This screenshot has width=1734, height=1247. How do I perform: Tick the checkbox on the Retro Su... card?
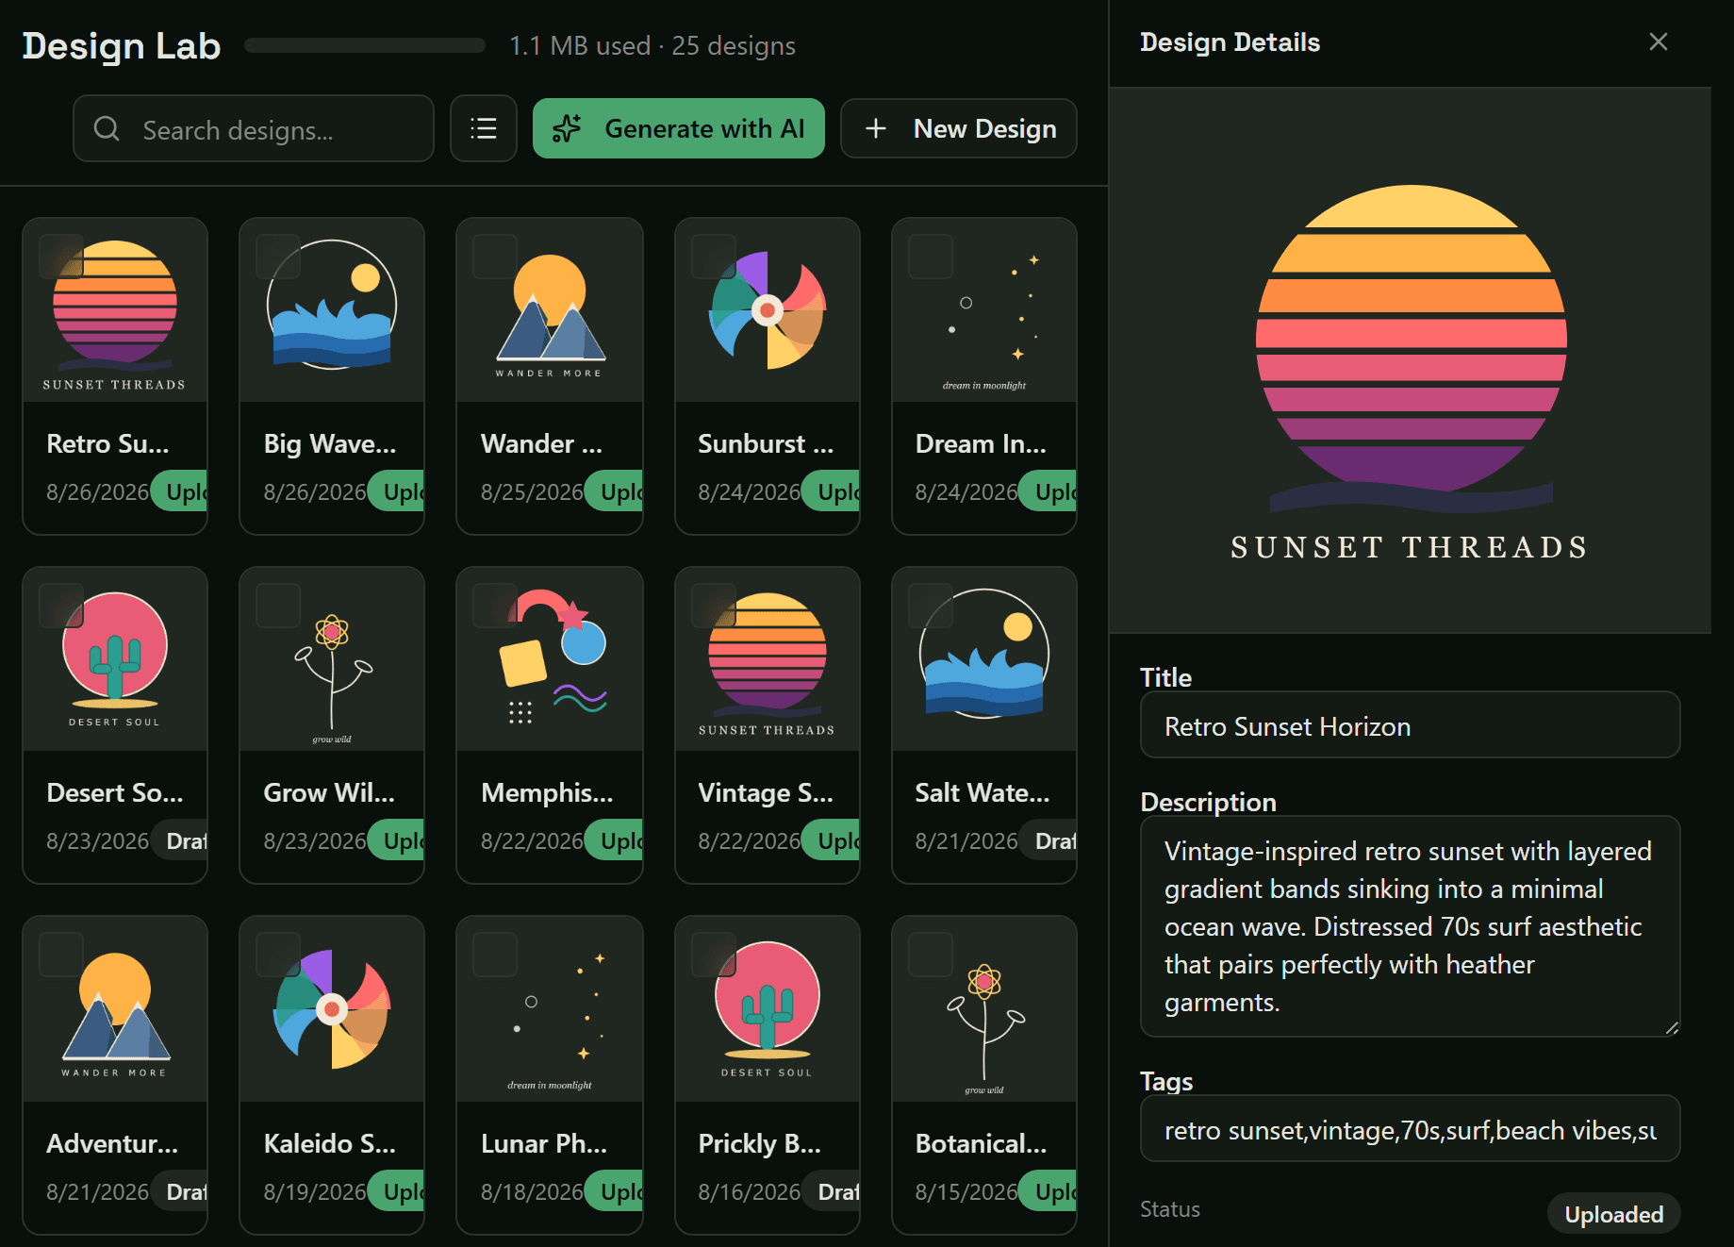[61, 257]
